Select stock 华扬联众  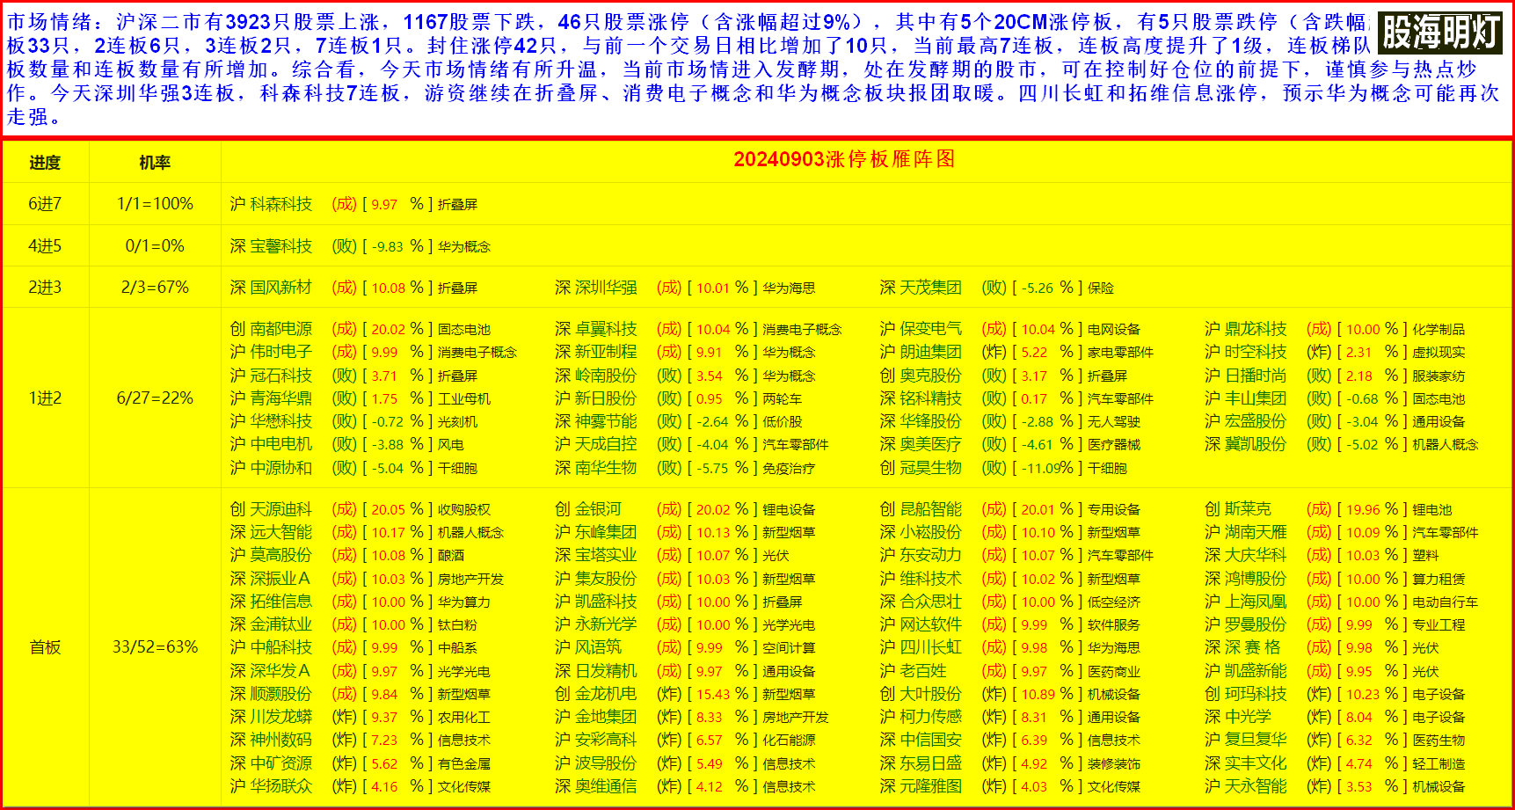(280, 786)
